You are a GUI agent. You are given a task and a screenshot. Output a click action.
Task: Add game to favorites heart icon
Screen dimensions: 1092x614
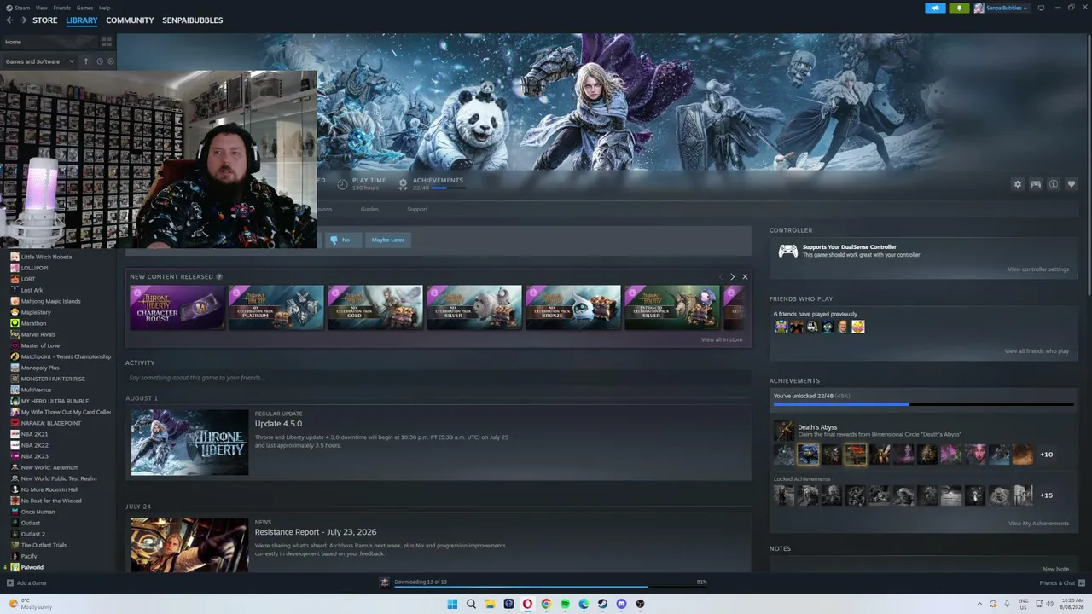pos(1072,184)
